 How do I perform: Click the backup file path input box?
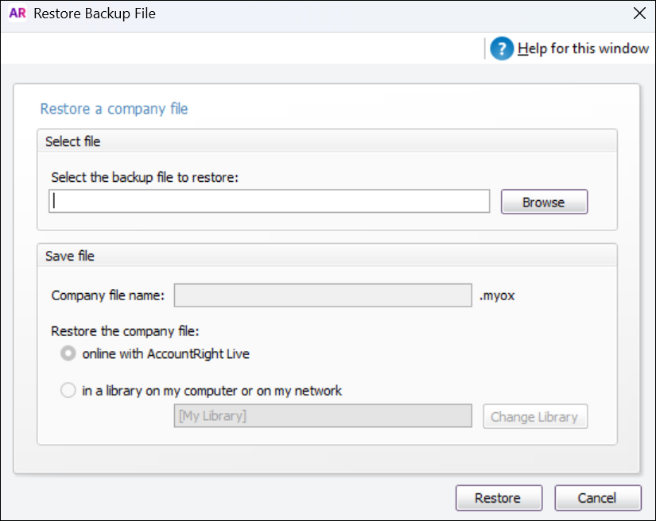tap(270, 201)
